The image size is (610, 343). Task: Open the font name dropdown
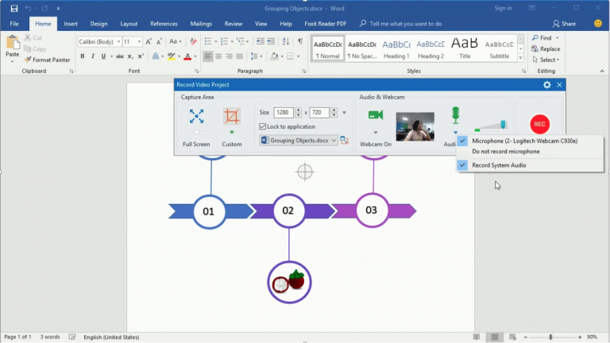point(118,41)
